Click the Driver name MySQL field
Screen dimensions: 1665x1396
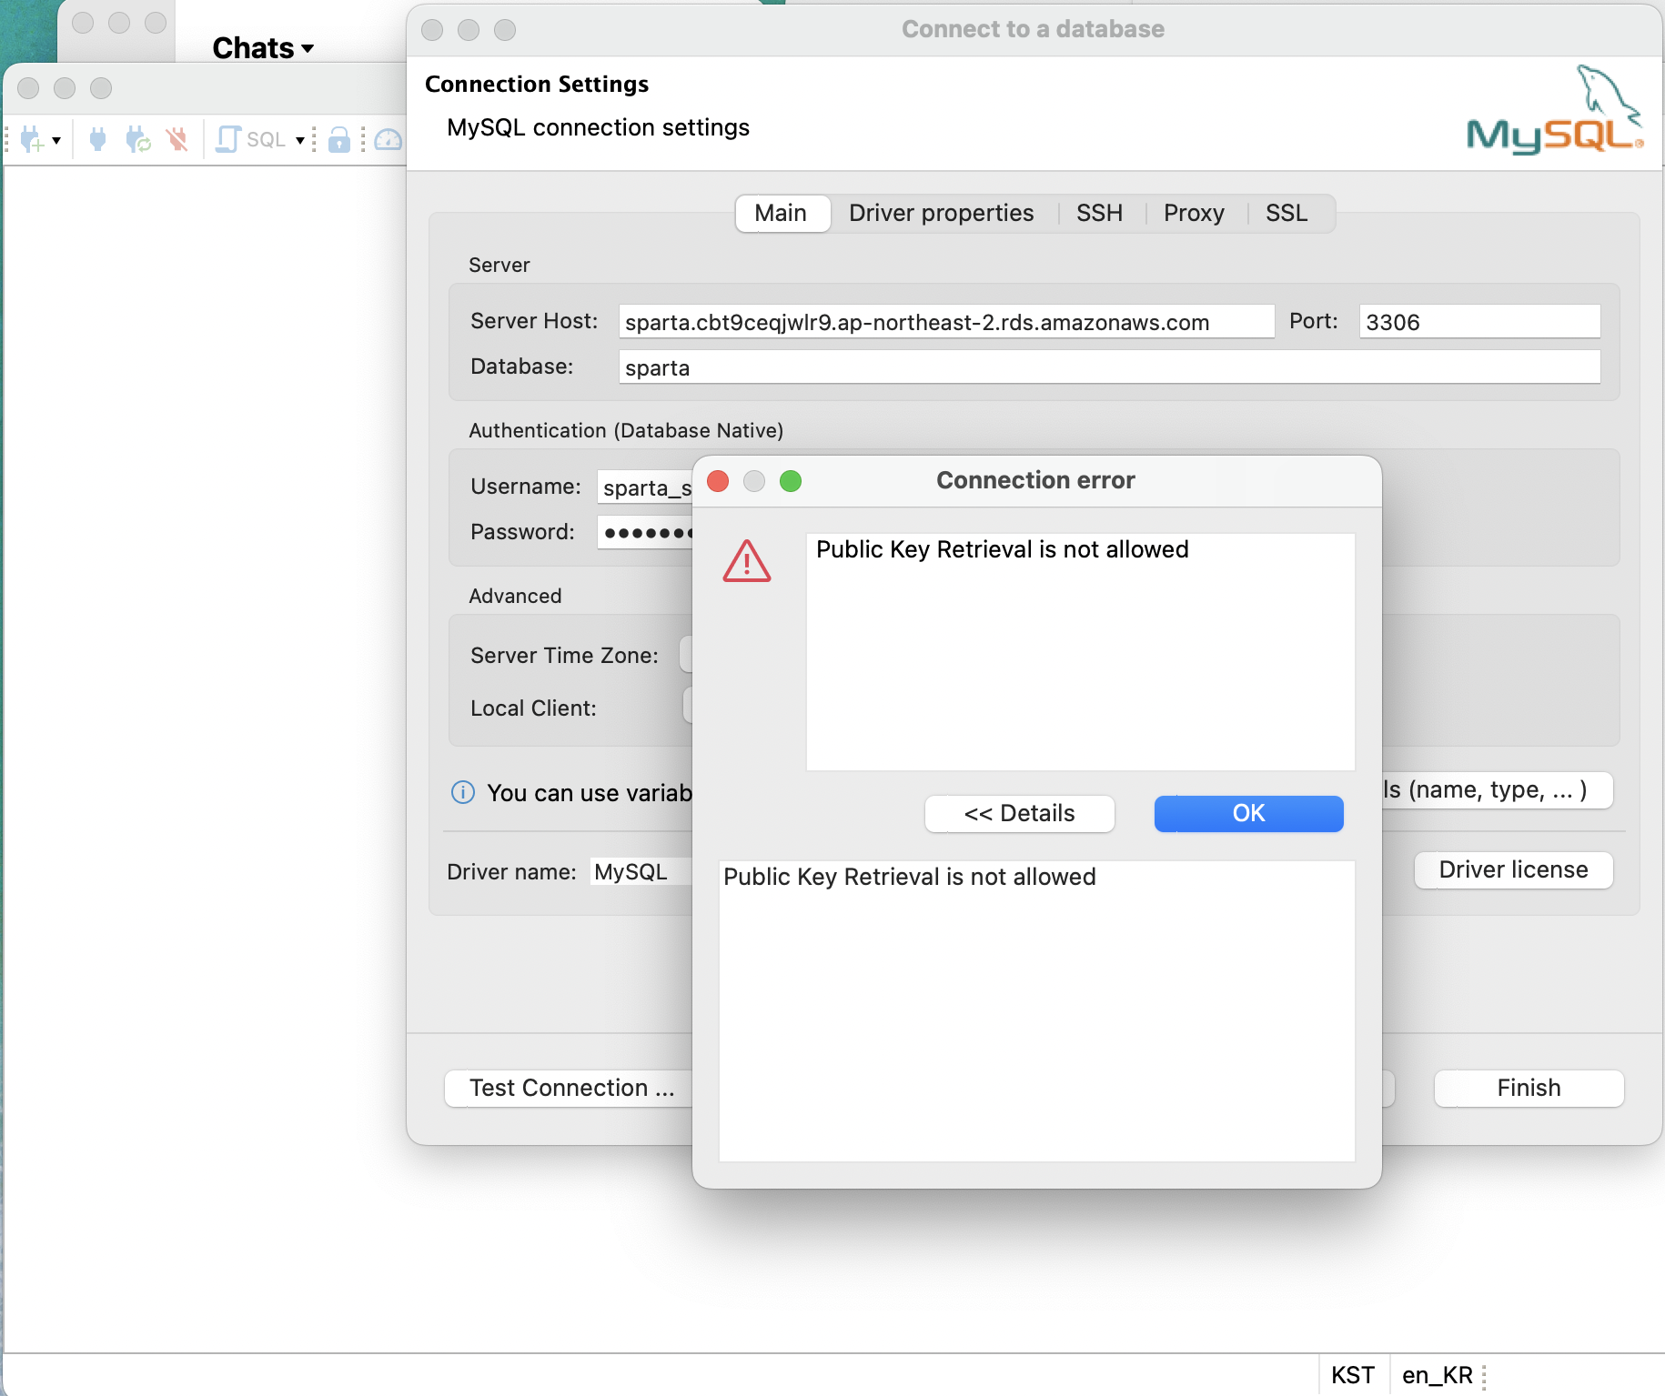[x=641, y=872]
